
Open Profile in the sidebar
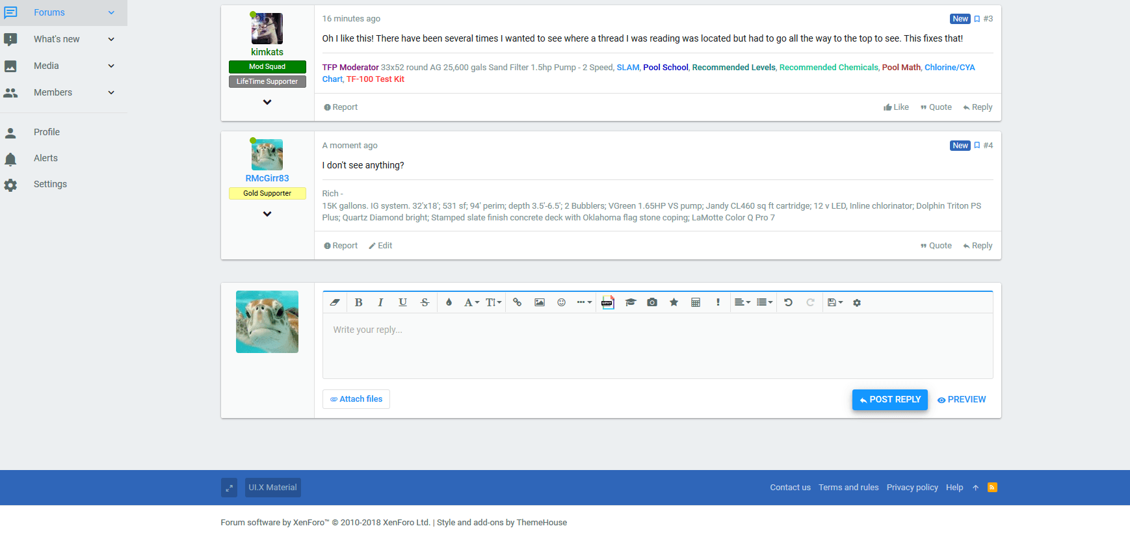(47, 132)
